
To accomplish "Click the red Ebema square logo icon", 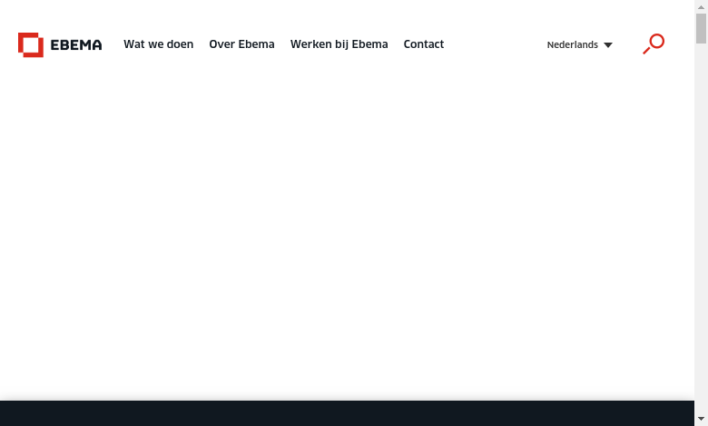I will [31, 44].
